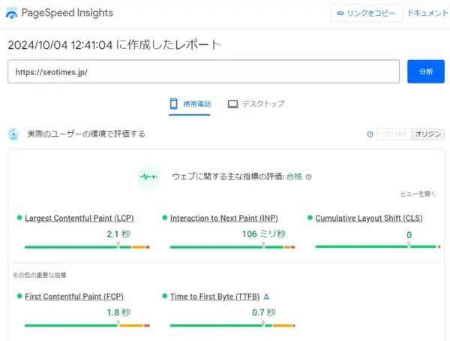Open Cumulative Layout Shift (CLS) link
Screen dimensions: 450x341
pyautogui.click(x=369, y=219)
